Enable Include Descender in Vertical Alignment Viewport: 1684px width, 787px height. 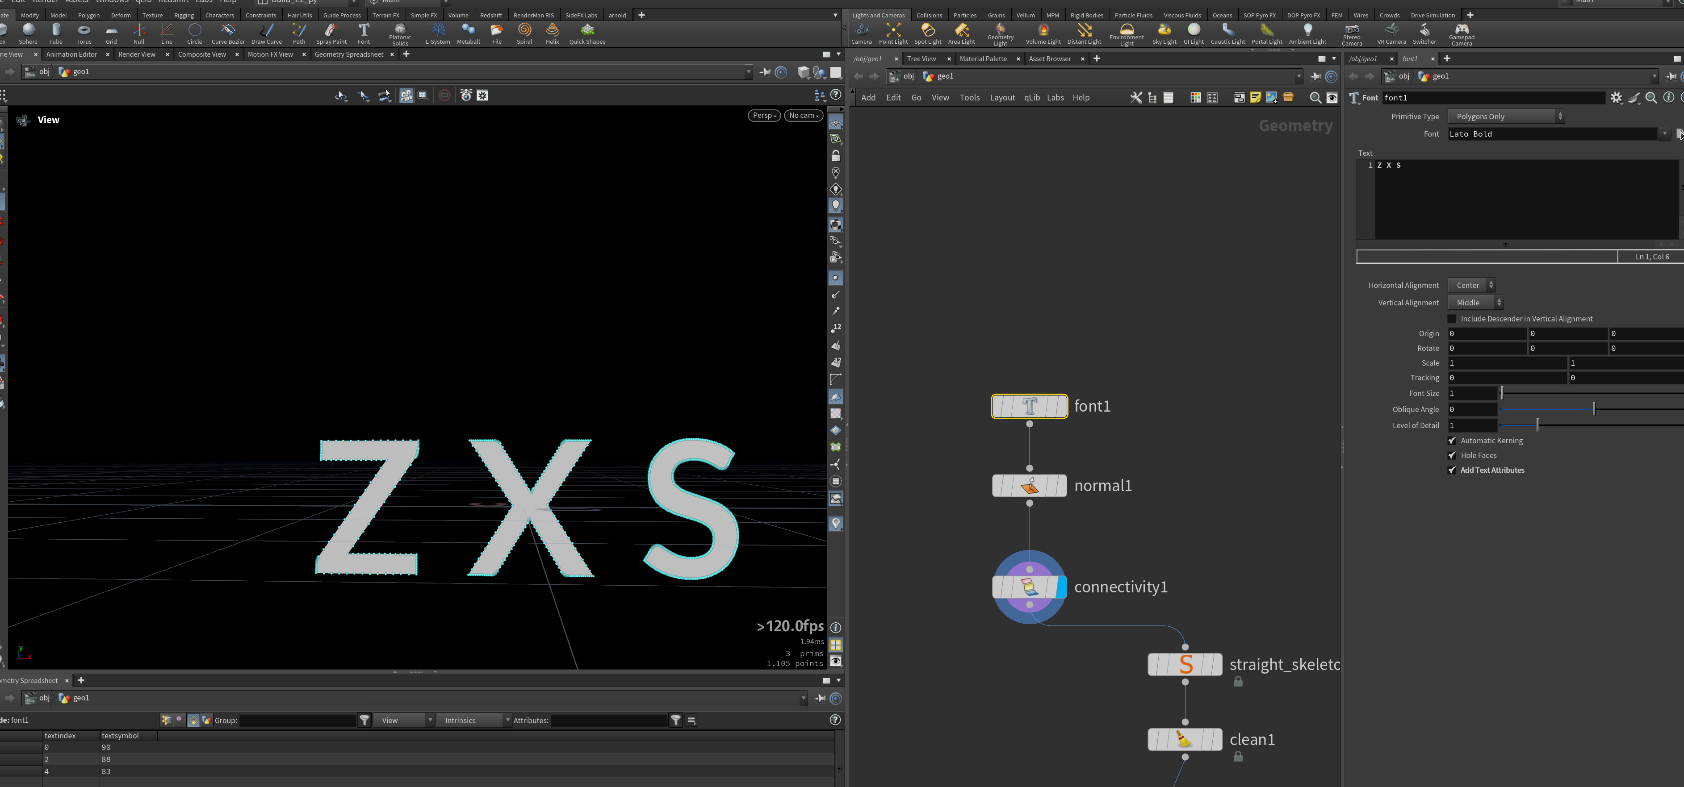[x=1452, y=319]
